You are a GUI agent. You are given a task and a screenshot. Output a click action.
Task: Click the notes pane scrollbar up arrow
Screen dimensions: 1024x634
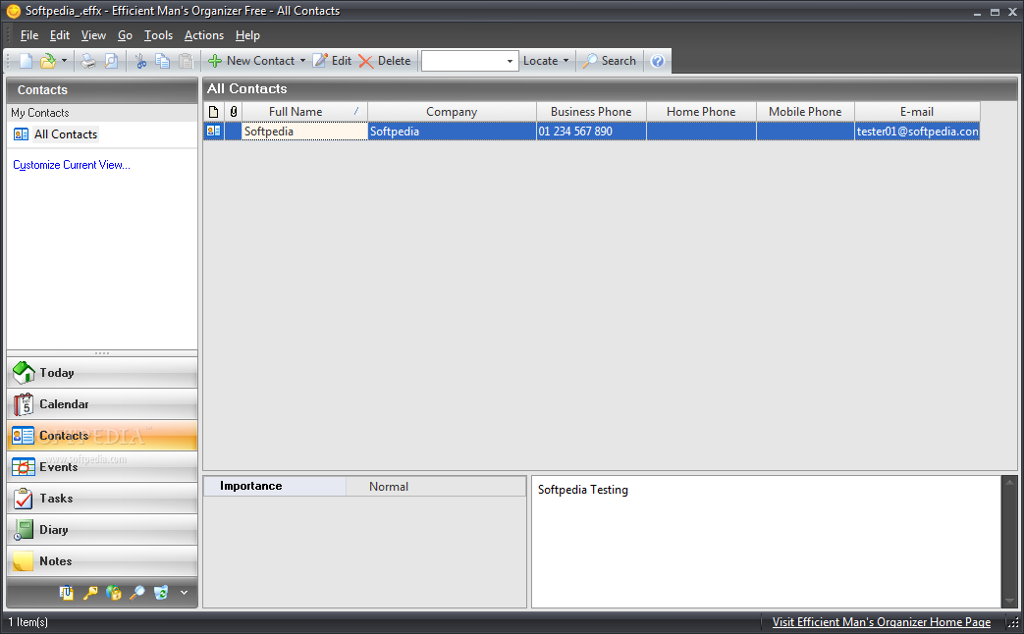(1009, 483)
